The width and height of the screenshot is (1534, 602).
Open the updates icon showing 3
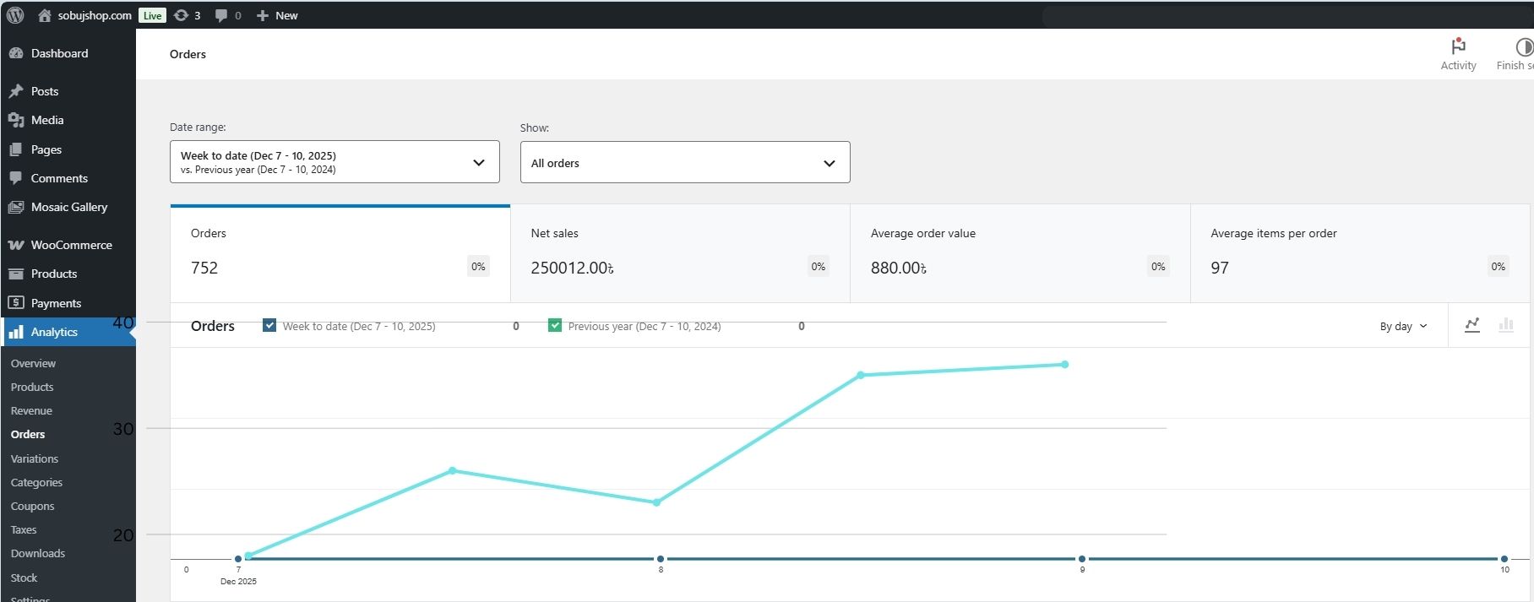[182, 15]
